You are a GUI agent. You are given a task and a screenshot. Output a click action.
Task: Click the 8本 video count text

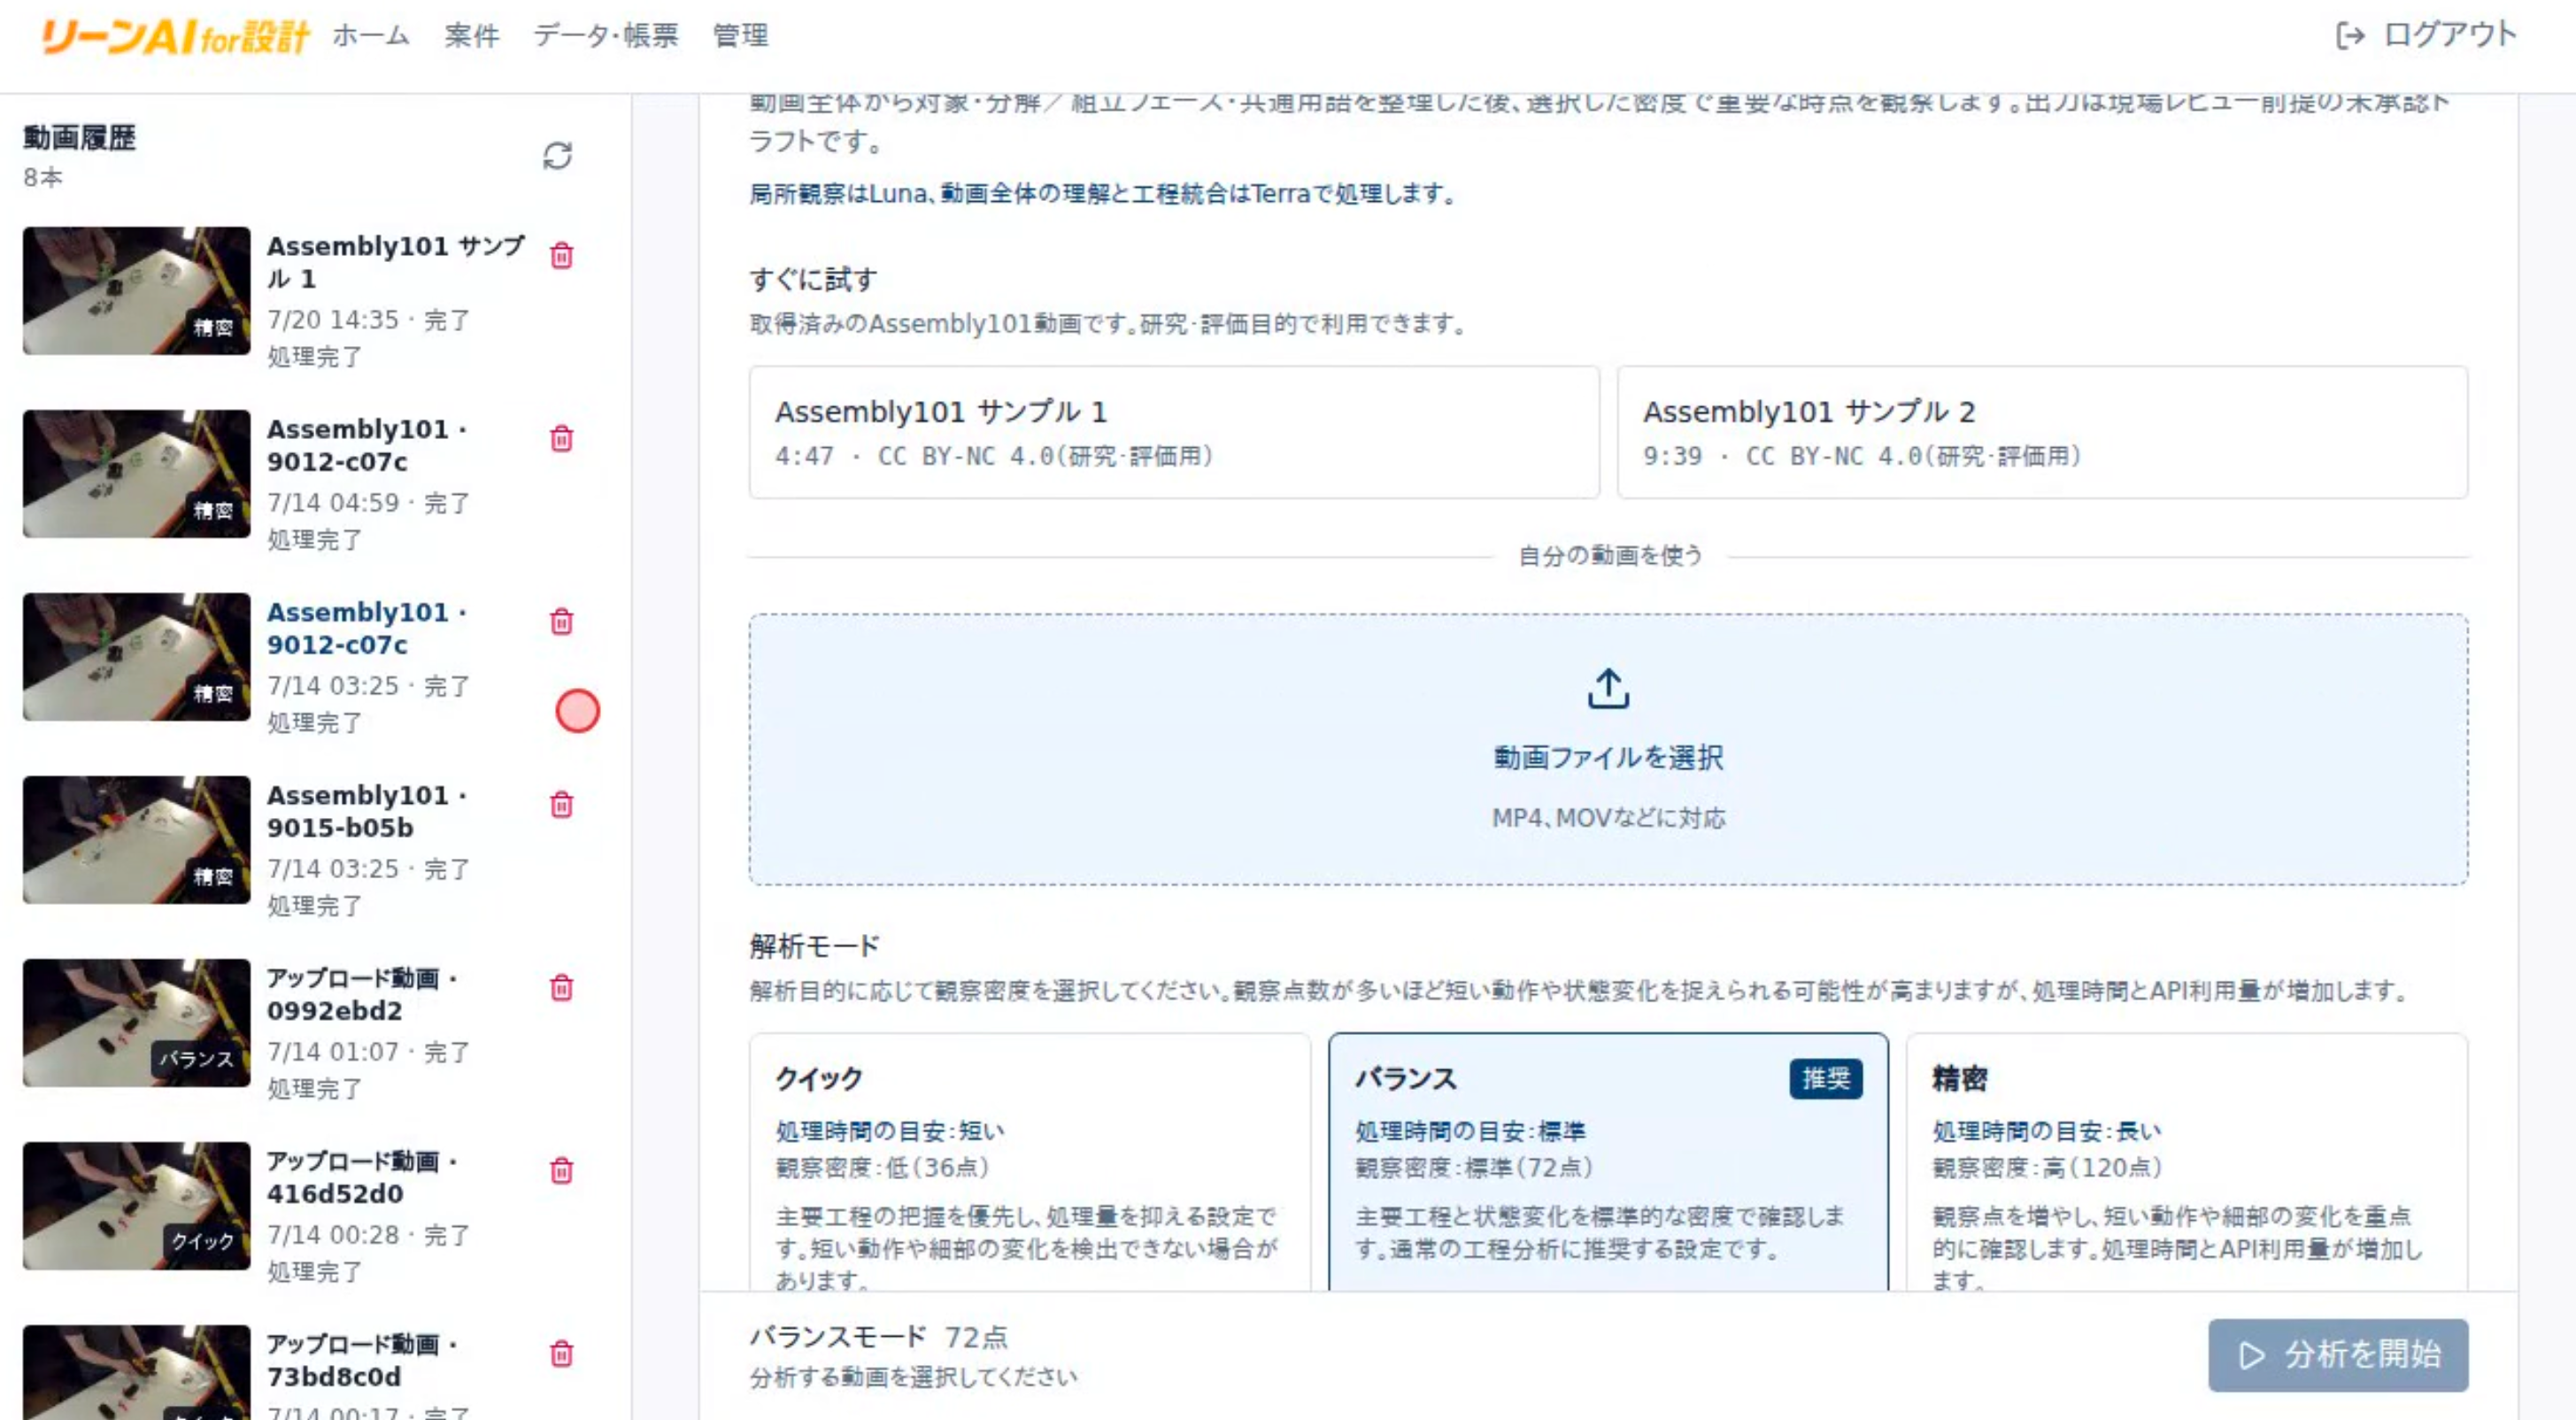[43, 177]
